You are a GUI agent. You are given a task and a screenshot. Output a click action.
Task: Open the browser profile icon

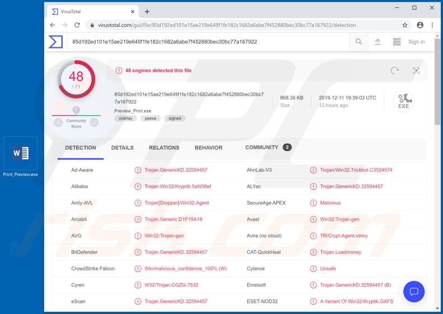click(420, 25)
